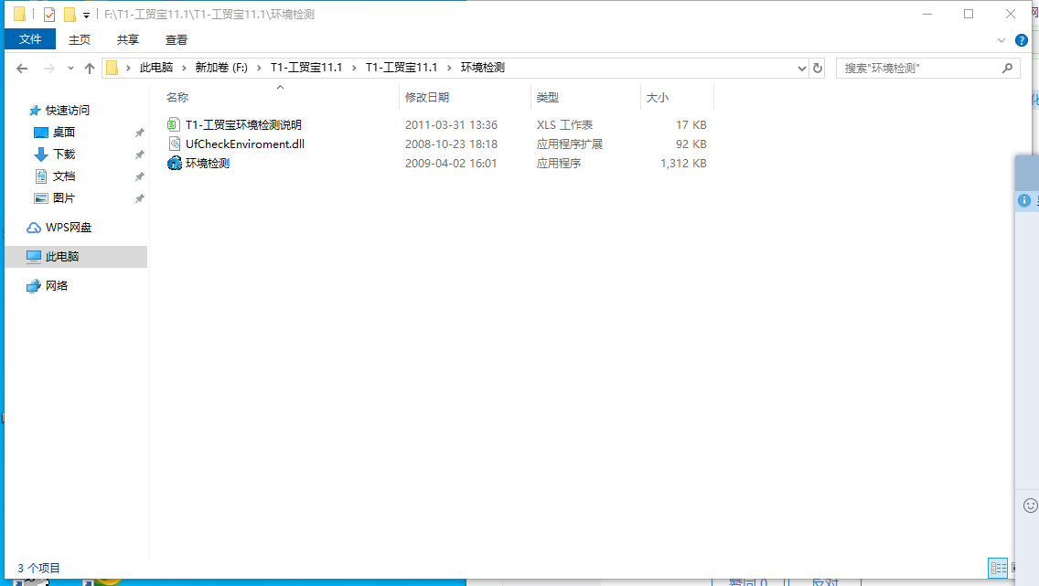Open the 共享 ribbon tab
Viewport: 1039px width, 586px height.
128,39
